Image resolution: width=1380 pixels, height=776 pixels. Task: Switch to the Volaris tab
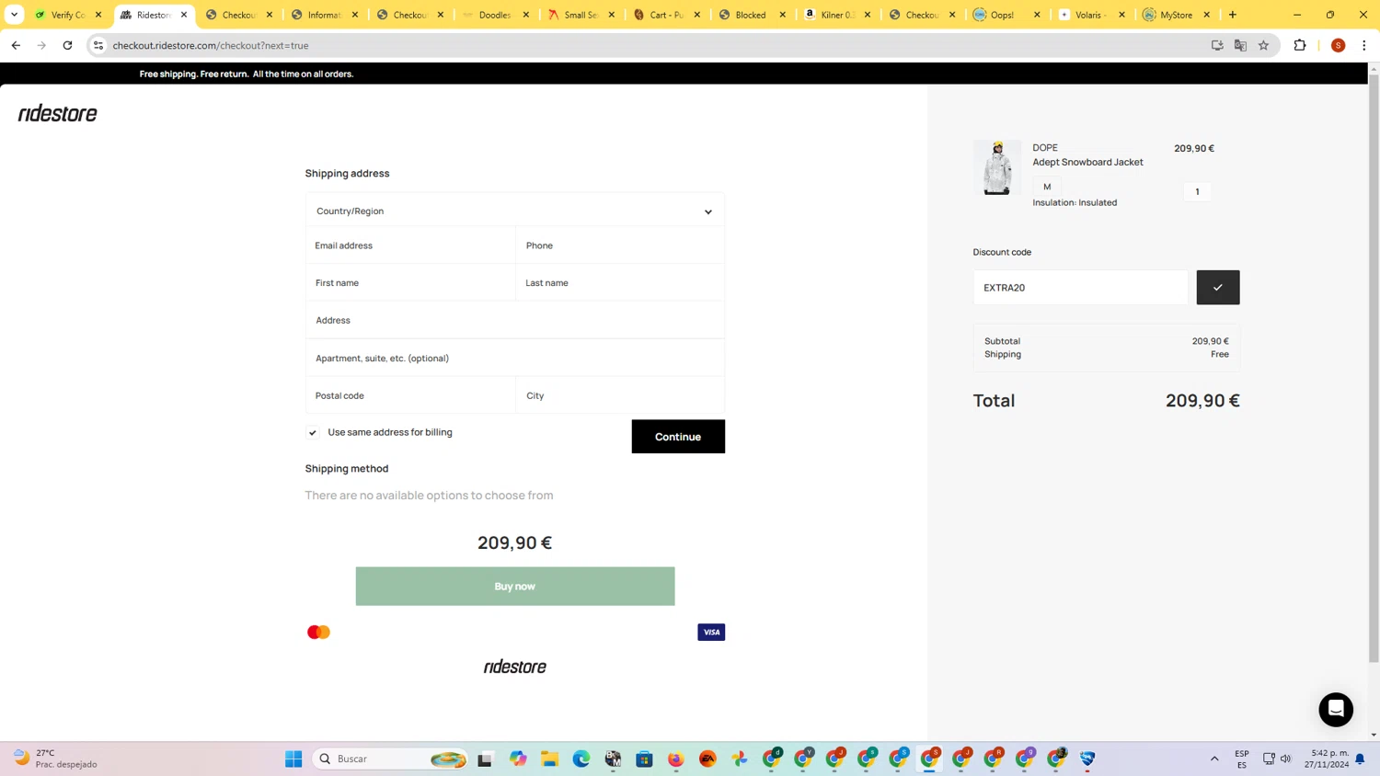1091,15
